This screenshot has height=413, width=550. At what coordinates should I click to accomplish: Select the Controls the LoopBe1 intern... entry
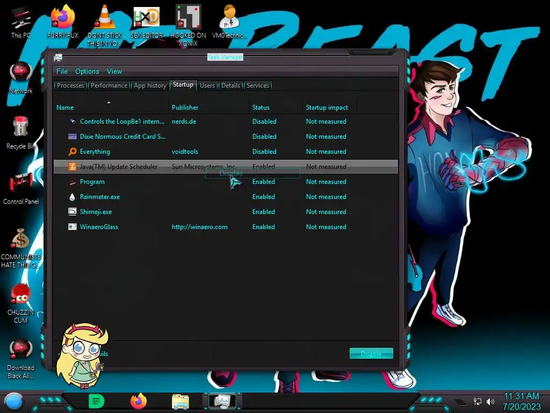(x=226, y=122)
